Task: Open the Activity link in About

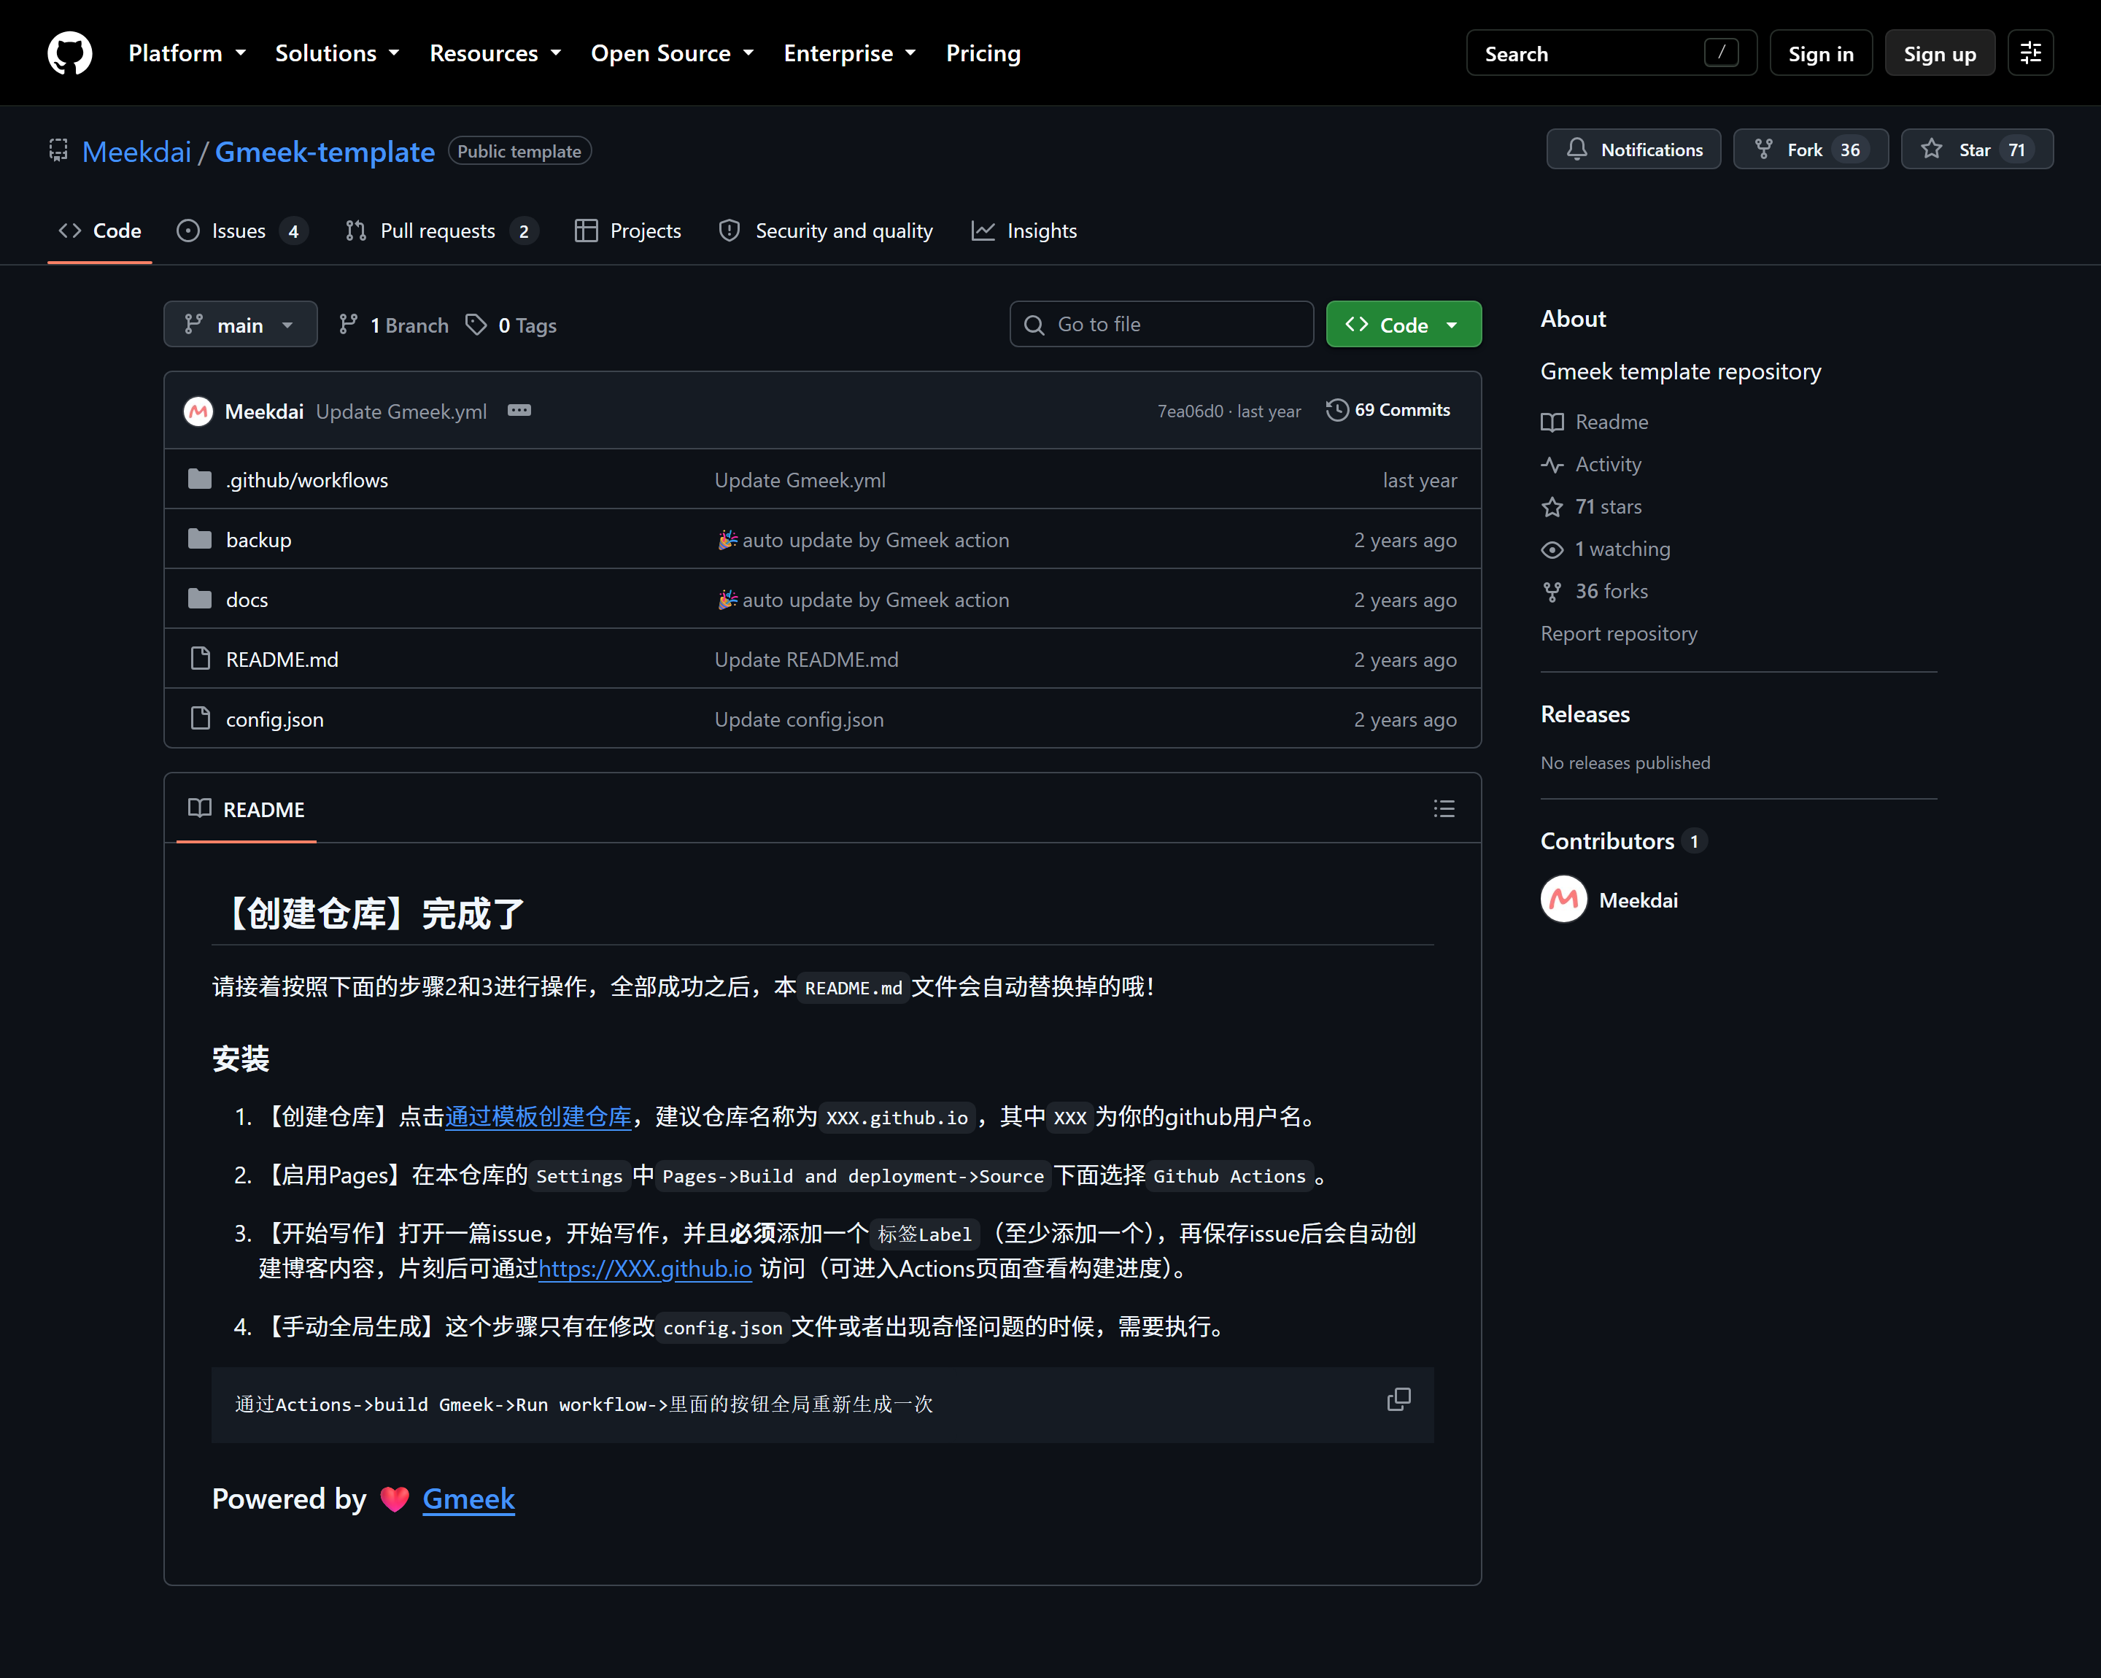Action: coord(1591,464)
